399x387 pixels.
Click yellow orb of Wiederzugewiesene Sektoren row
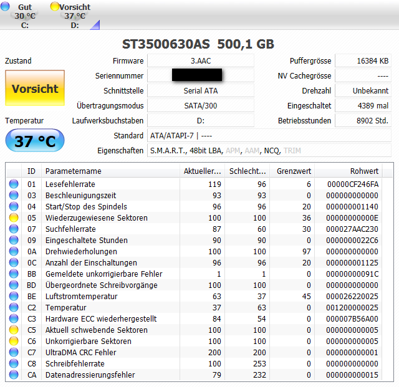tap(14, 217)
